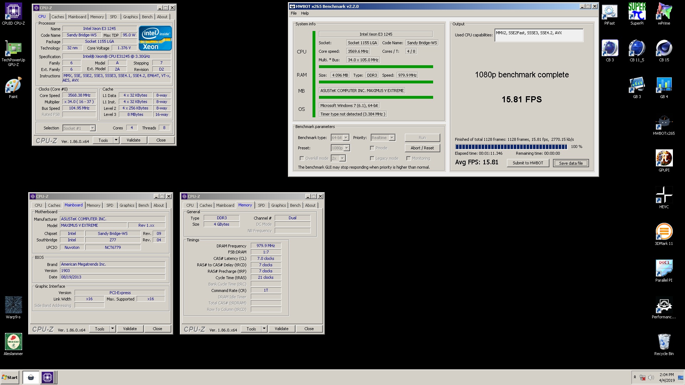The image size is (685, 385).
Task: Open the CB 11_5 Cinebench shortcut
Action: pyautogui.click(x=637, y=51)
